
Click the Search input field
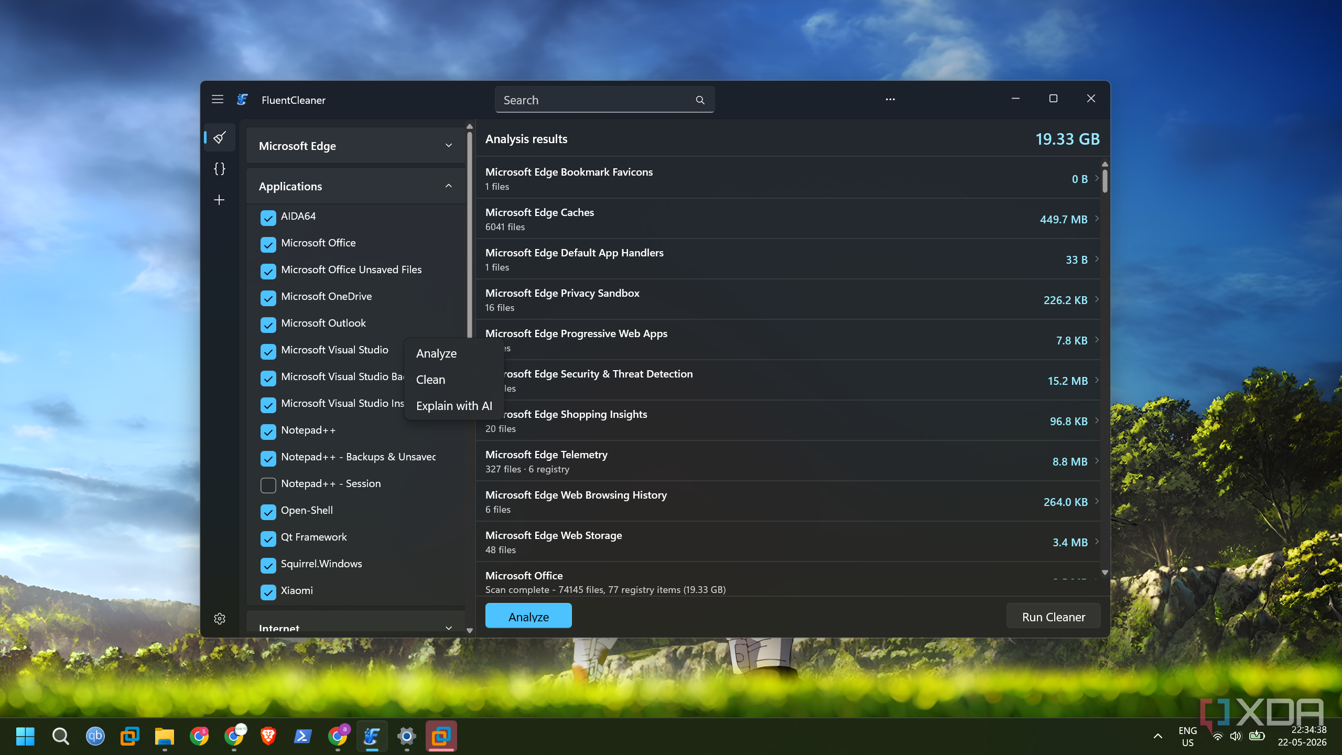pos(604,100)
